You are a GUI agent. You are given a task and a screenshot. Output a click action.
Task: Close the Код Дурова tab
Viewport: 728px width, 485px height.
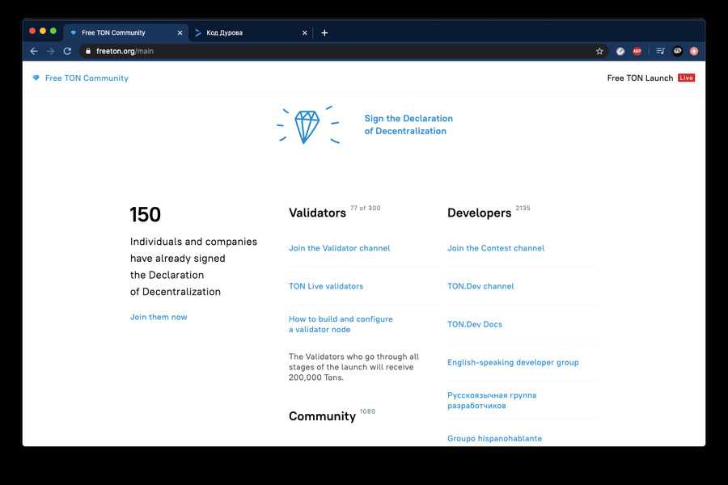click(x=305, y=32)
